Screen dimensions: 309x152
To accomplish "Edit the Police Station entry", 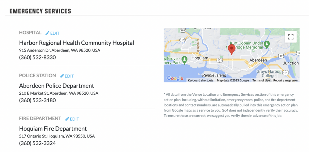I will point(67,76).
